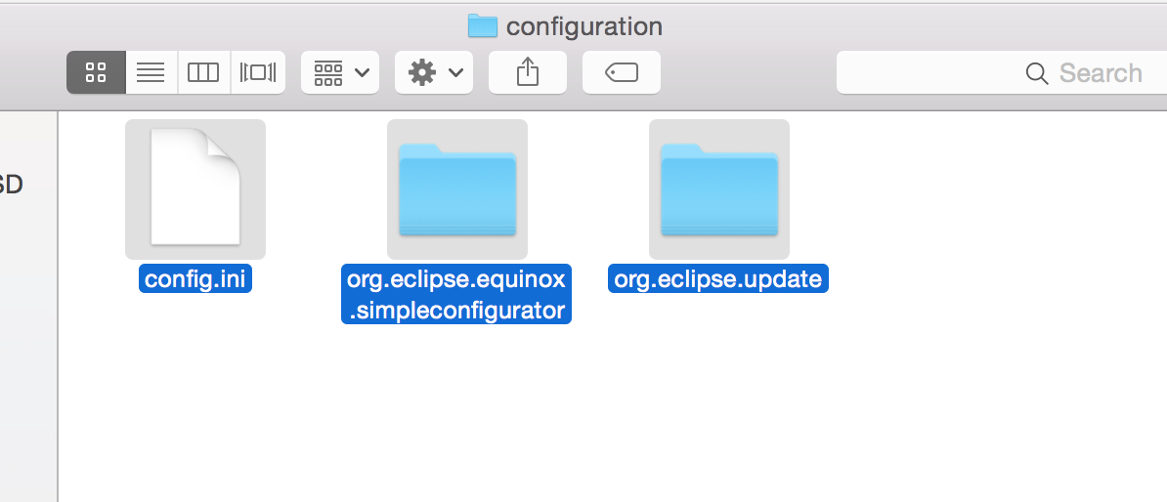1167x502 pixels.
Task: Click the config.ini file name label
Action: coord(195,280)
